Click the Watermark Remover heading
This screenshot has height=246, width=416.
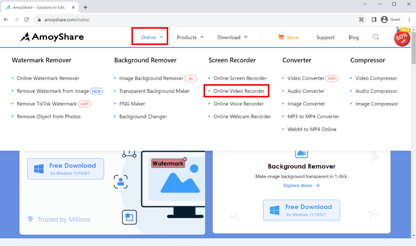41,60
